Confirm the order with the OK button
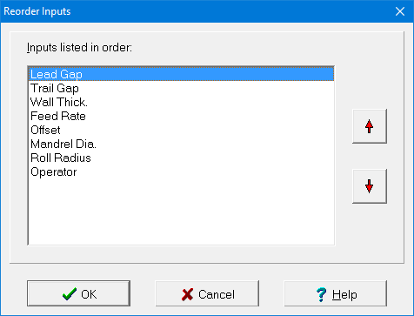This screenshot has height=316, width=414. pyautogui.click(x=78, y=293)
